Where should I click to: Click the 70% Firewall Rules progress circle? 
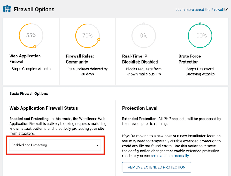87,36
